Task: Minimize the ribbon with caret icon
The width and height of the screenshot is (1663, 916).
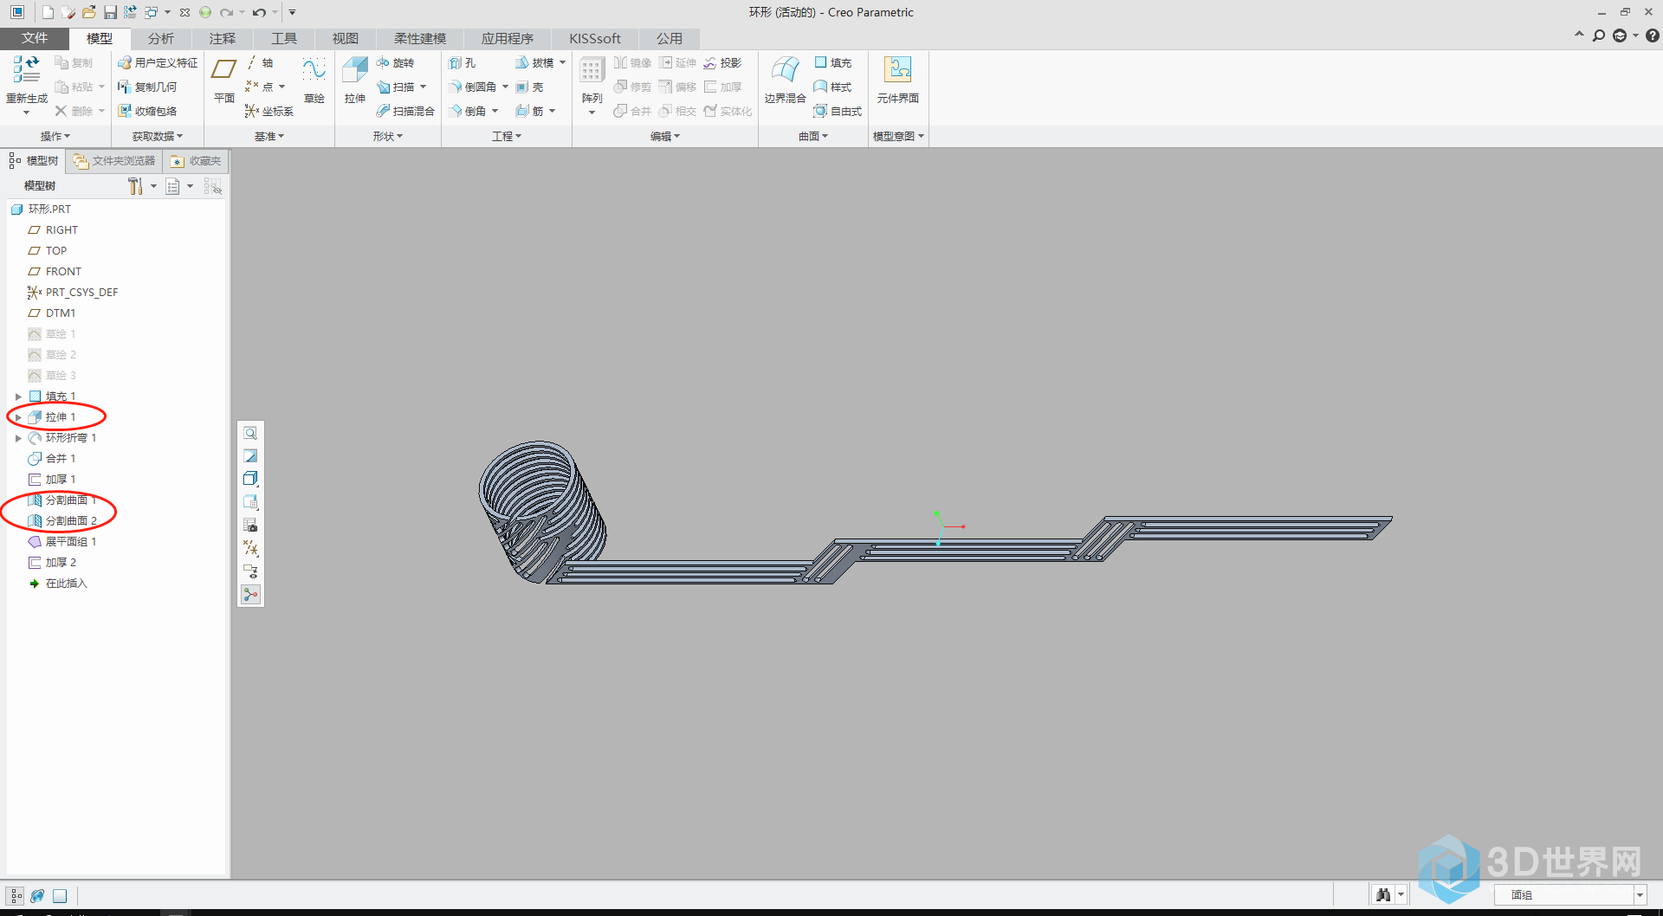Action: (x=1579, y=35)
